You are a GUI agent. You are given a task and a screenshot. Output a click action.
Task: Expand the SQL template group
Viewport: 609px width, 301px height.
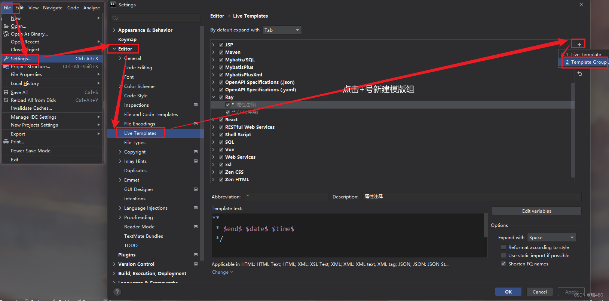(x=214, y=142)
